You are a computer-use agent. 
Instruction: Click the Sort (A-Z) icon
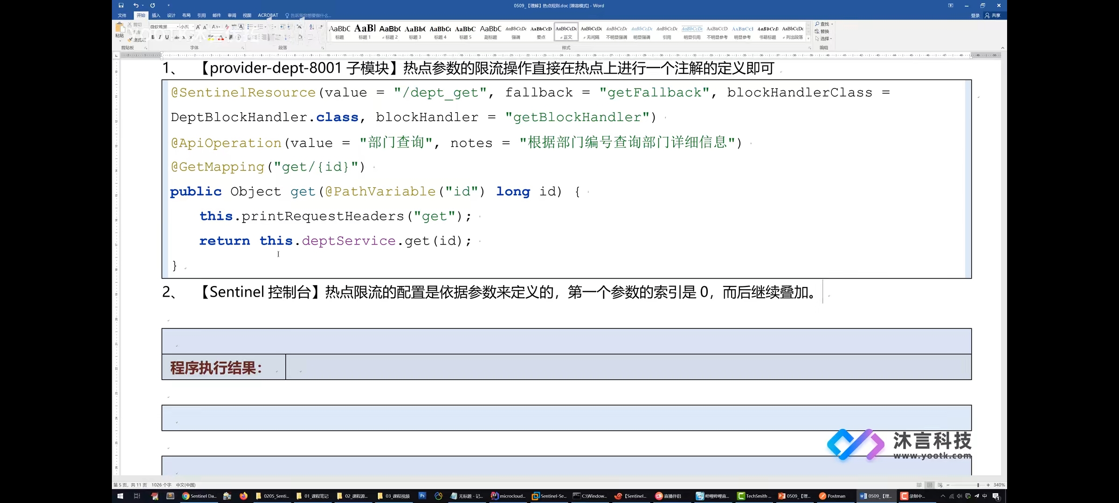[311, 27]
